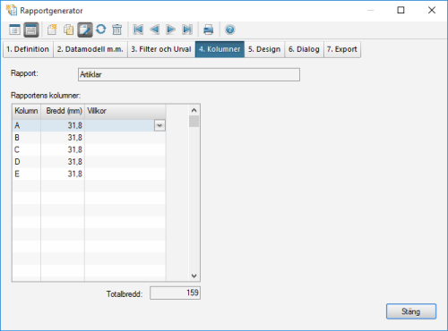The height and width of the screenshot is (331, 448).
Task: Open the 2. Datamodell m.m. tab
Action: click(90, 49)
